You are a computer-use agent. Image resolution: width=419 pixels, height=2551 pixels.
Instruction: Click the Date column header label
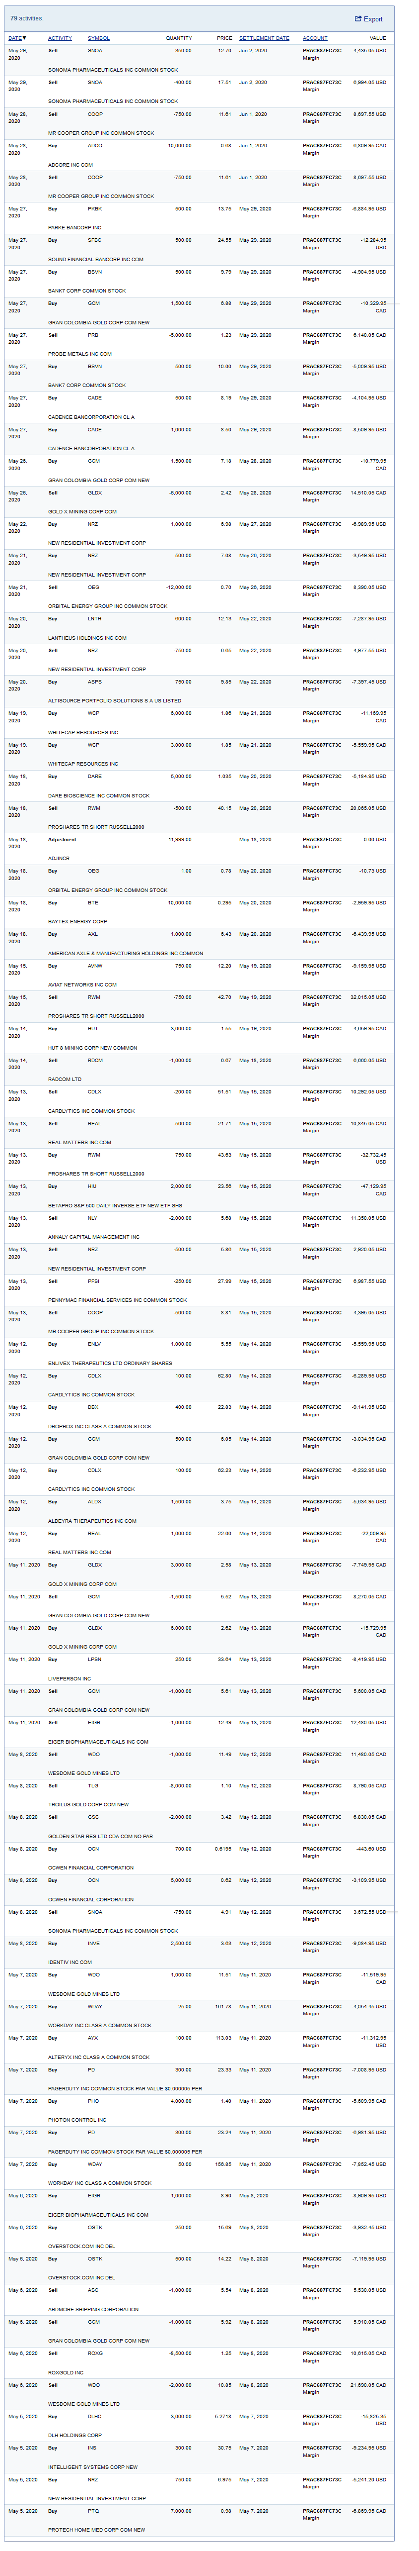click(x=15, y=39)
